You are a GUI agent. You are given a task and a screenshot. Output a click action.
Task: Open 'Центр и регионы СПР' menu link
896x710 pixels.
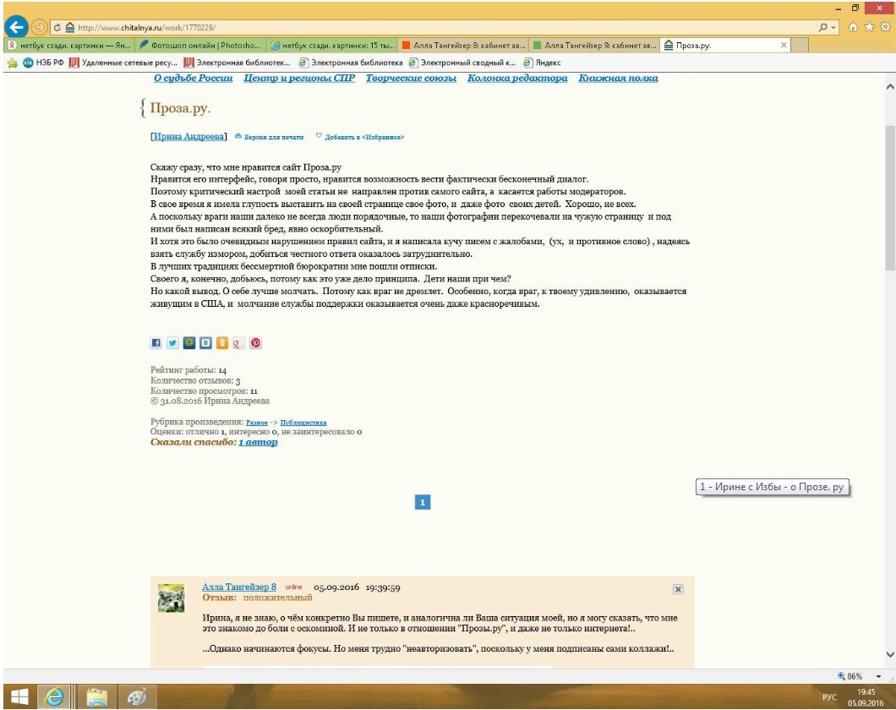tap(299, 78)
